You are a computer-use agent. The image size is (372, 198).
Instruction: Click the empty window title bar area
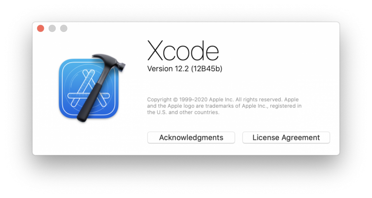202,28
